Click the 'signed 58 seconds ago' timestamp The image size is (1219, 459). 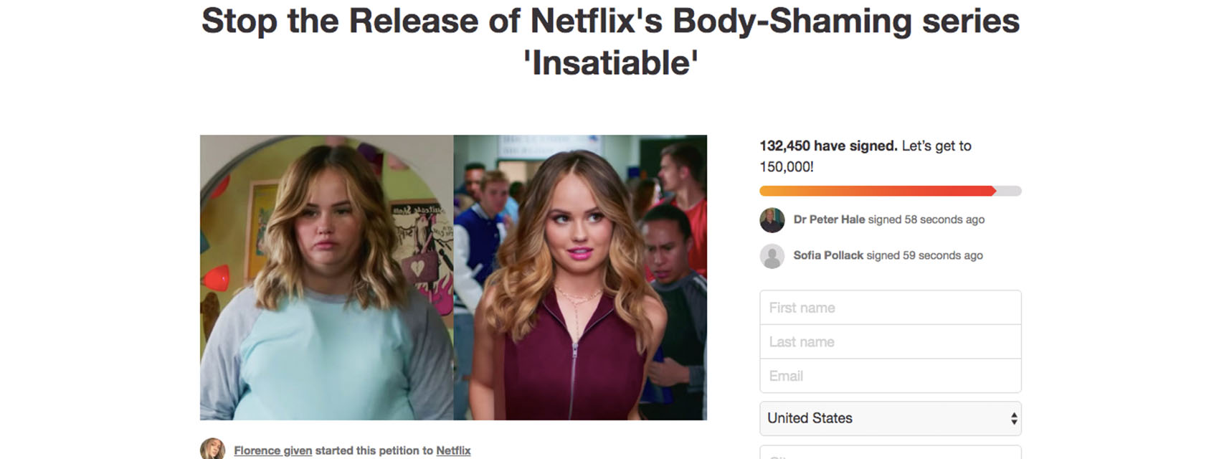tap(926, 219)
